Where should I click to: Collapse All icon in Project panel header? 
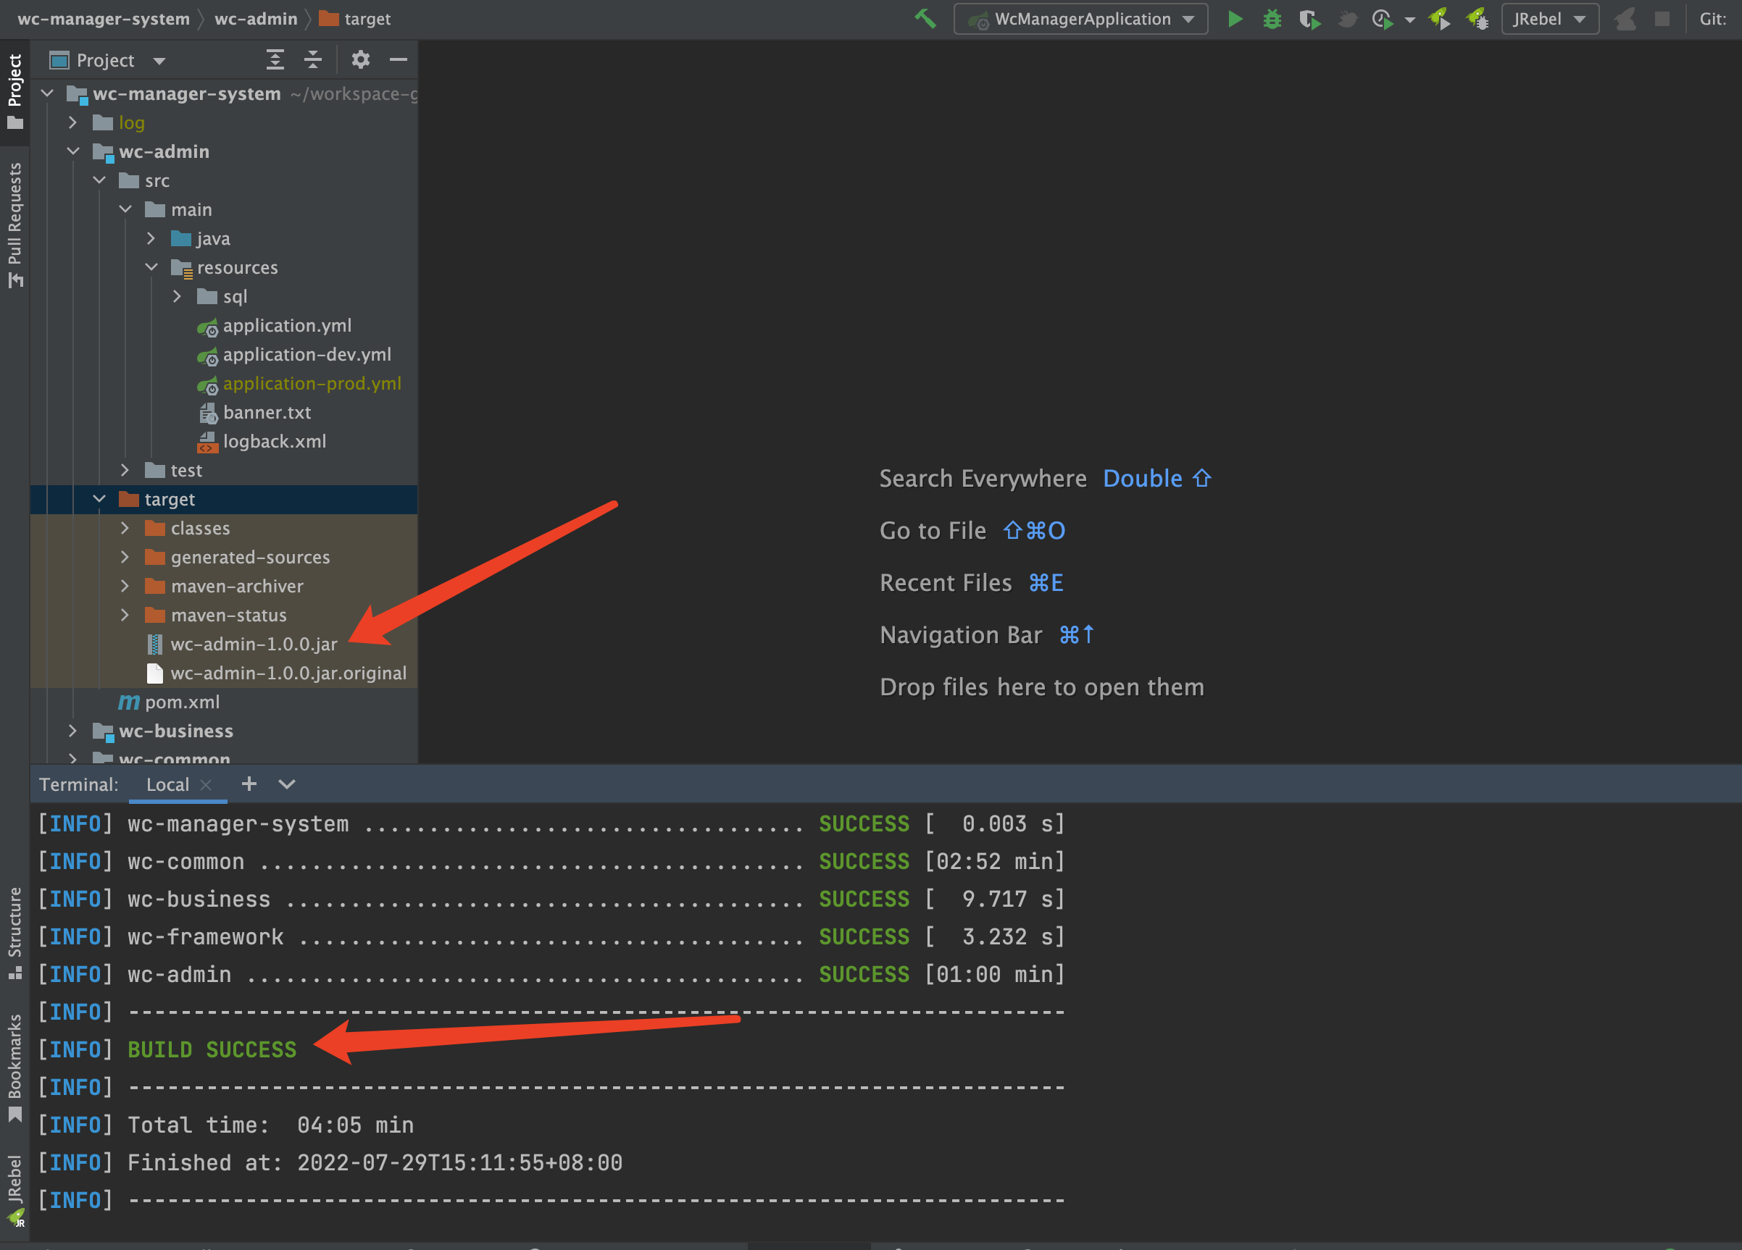312,60
